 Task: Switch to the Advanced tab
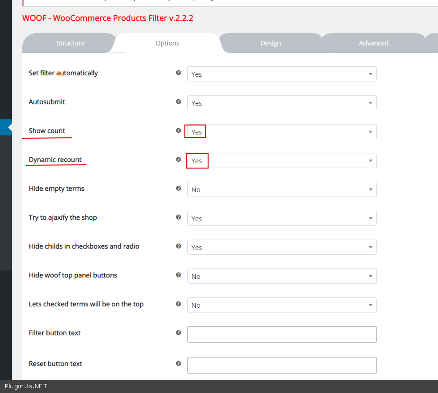point(374,43)
